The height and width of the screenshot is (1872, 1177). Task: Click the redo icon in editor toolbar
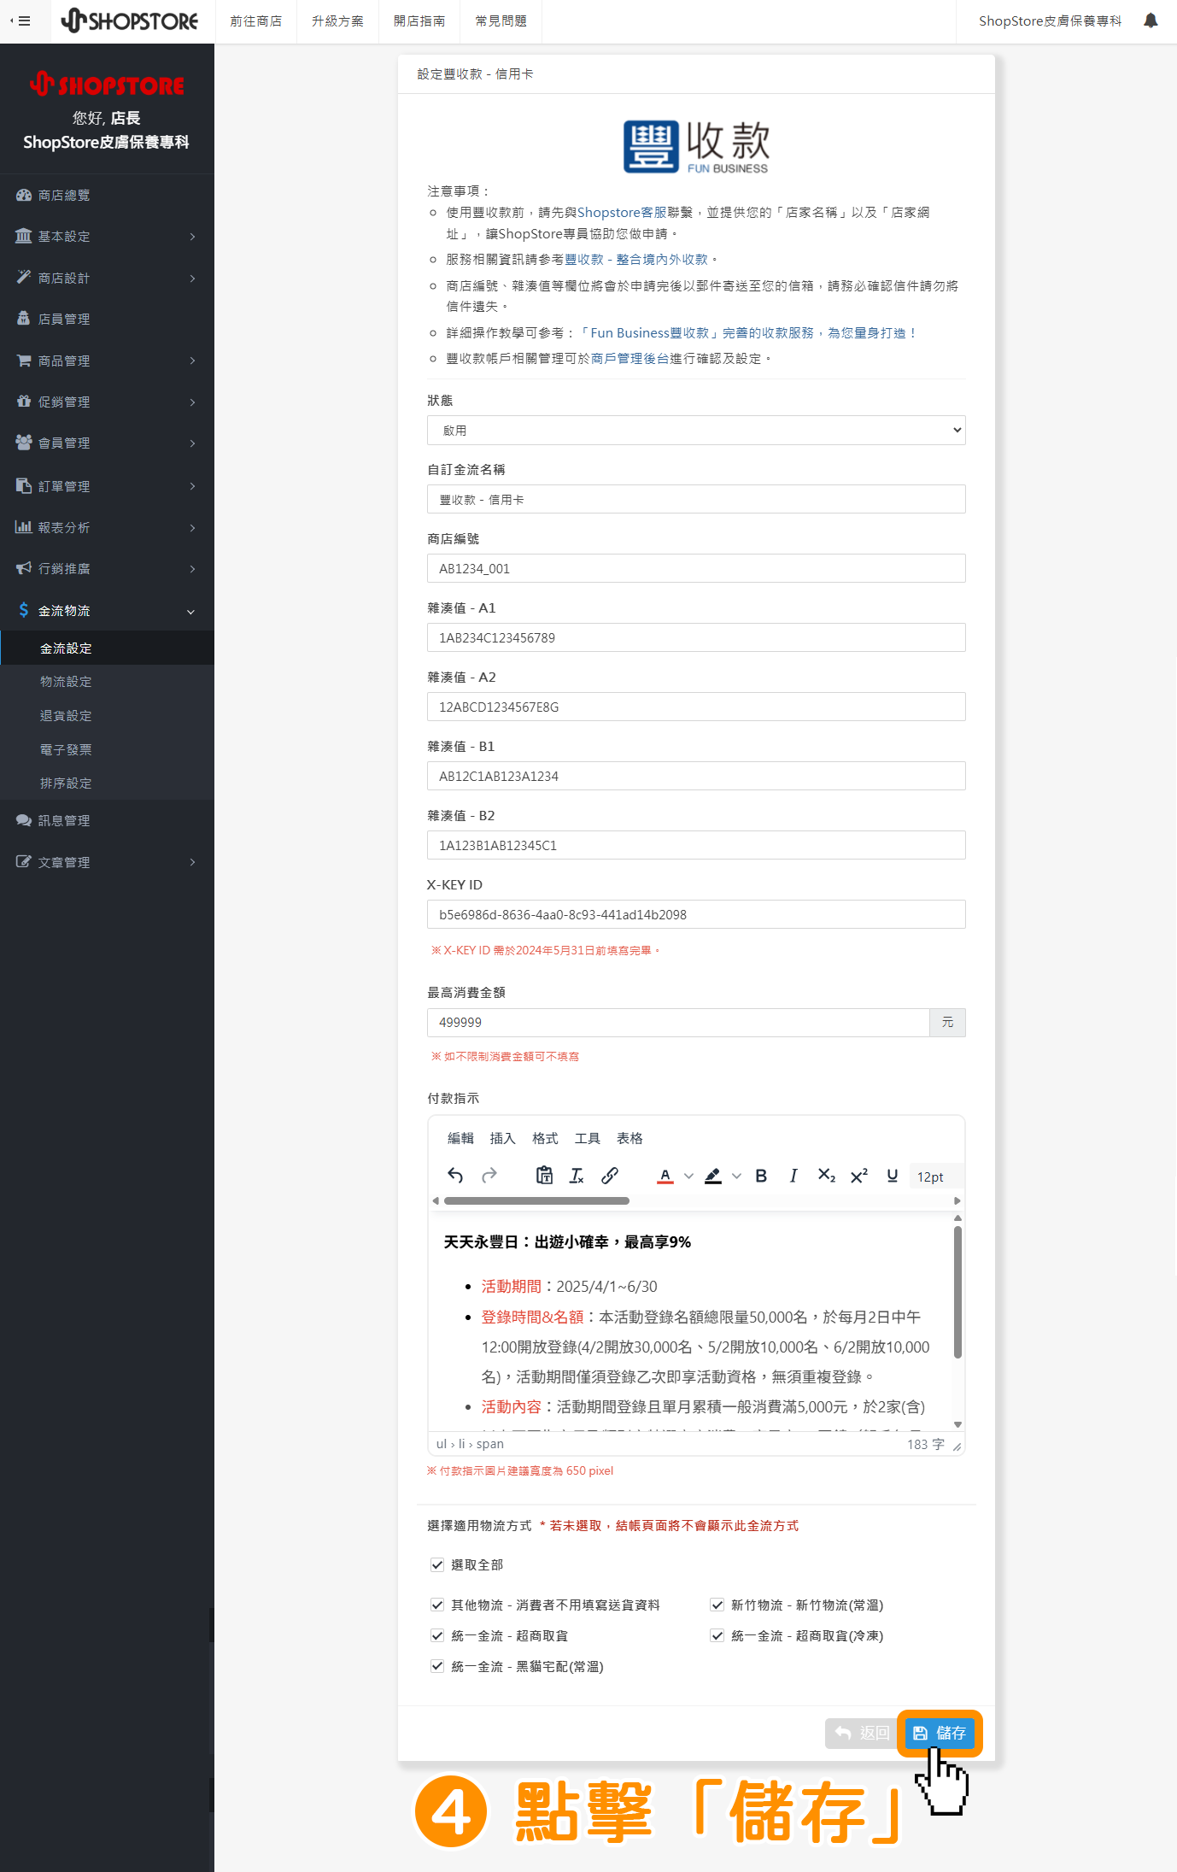point(489,1176)
